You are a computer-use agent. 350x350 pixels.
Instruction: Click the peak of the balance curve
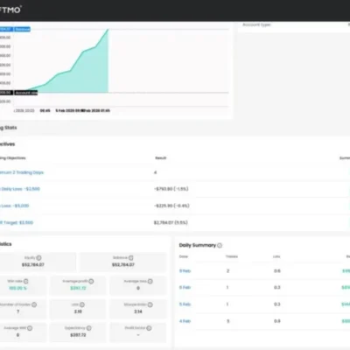108,30
